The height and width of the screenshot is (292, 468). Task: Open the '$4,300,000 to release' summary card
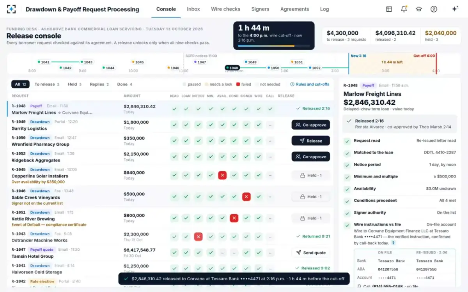(346, 35)
